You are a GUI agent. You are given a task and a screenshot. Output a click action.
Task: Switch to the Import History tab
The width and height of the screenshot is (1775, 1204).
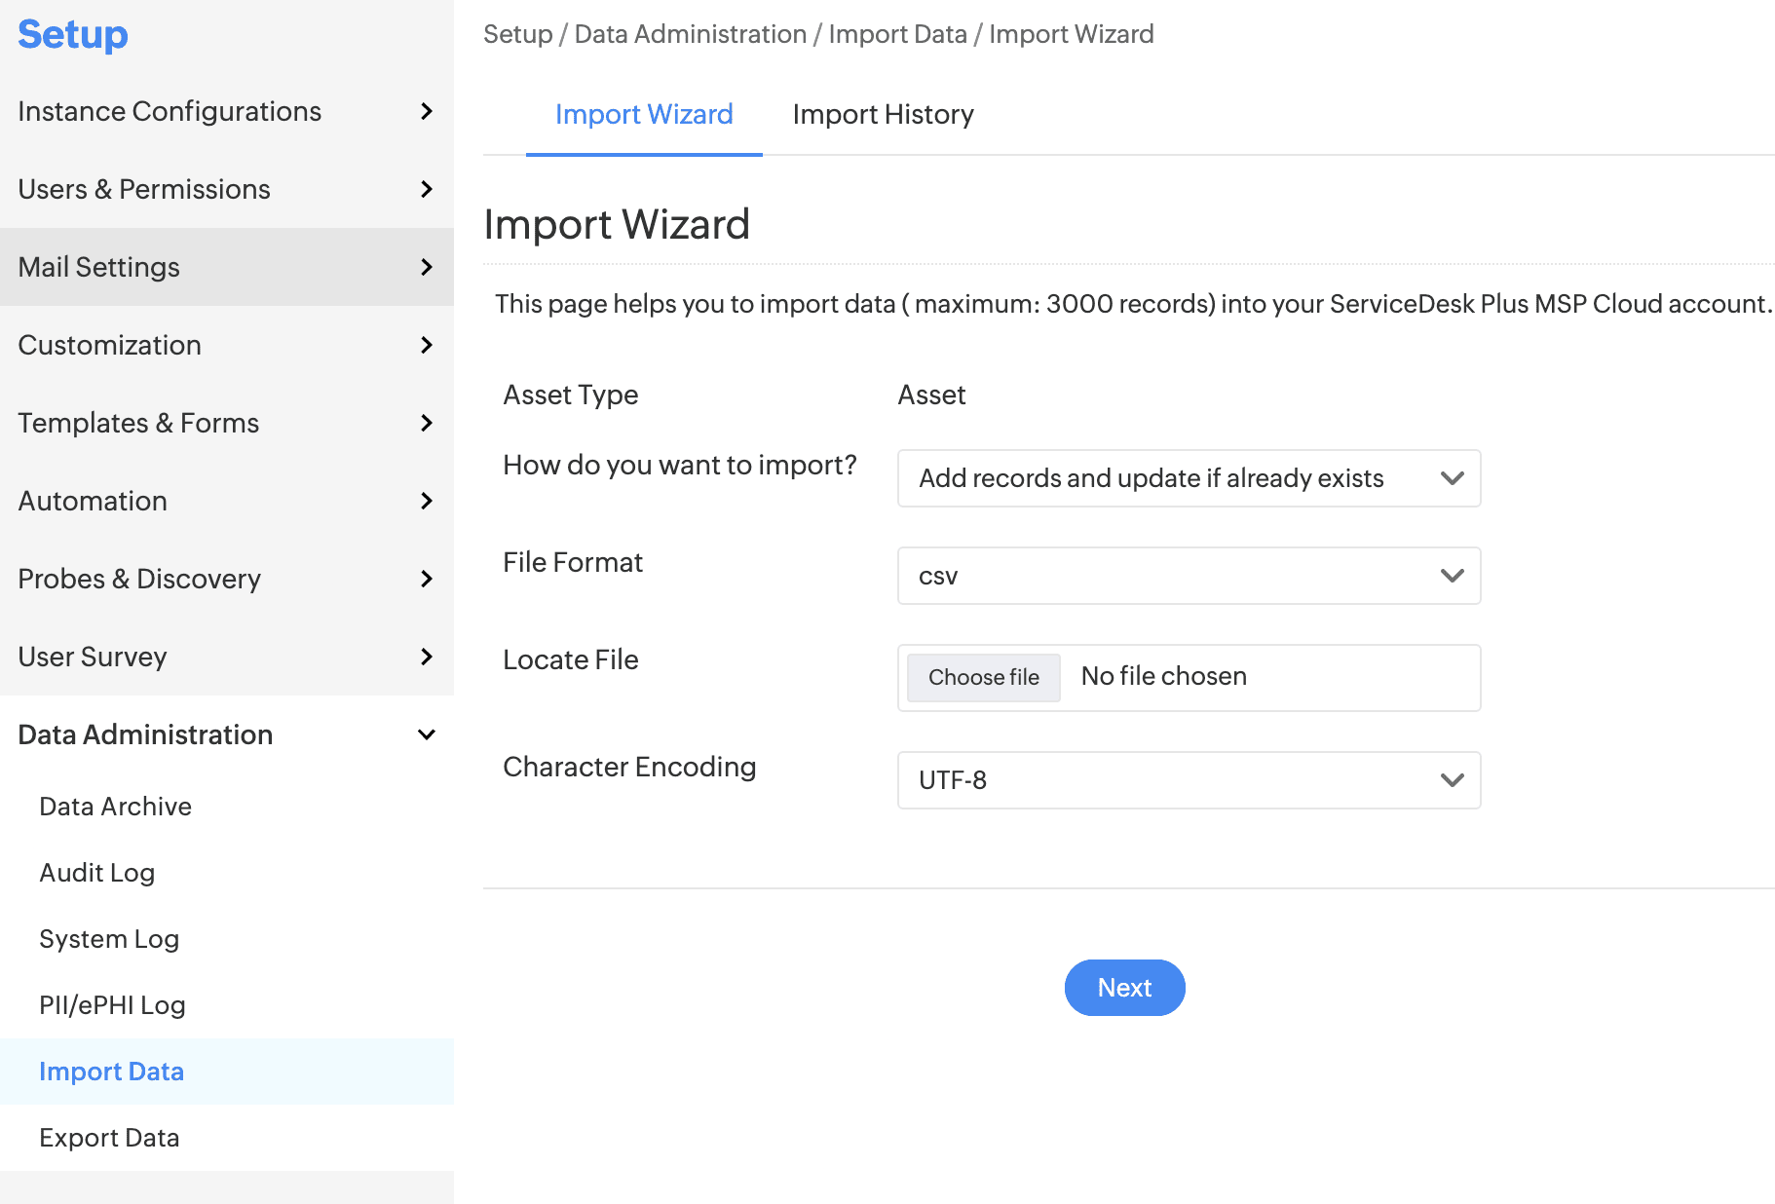(883, 115)
